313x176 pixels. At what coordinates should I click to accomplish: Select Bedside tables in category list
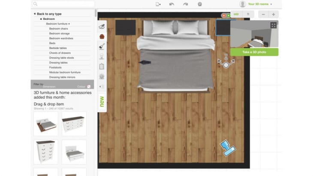57,48
